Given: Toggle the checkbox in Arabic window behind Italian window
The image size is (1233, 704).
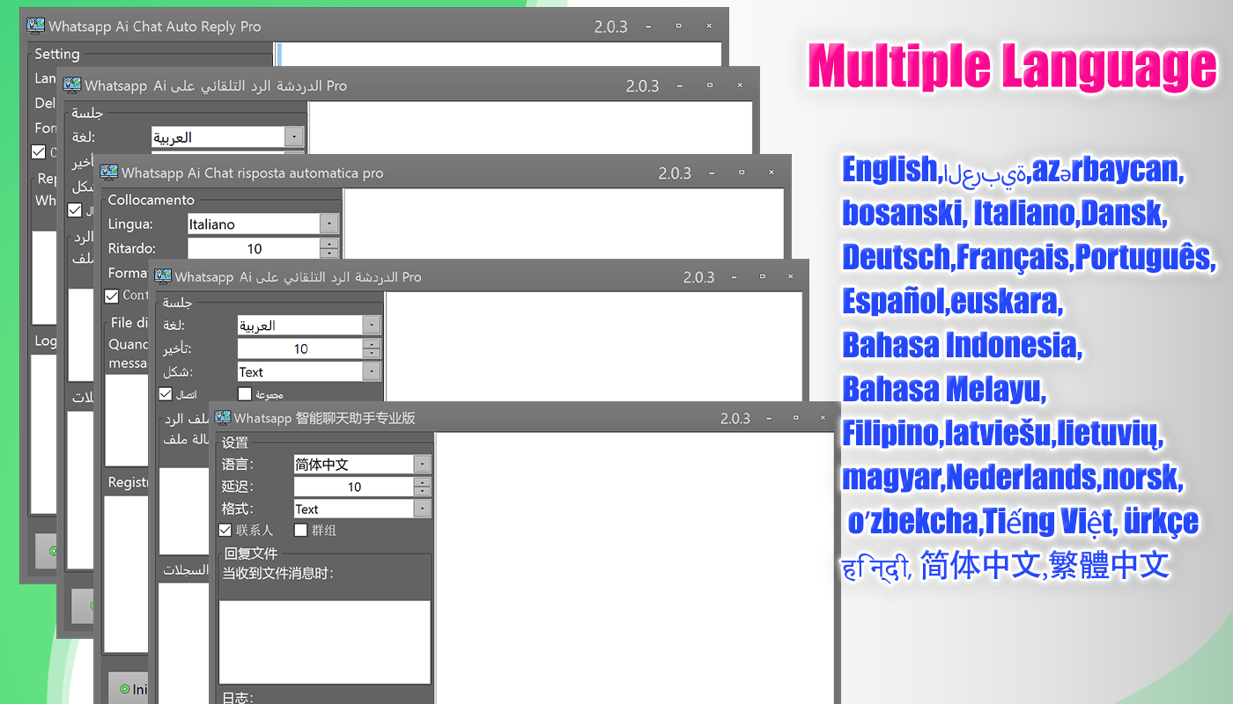Looking at the screenshot, I should (75, 210).
